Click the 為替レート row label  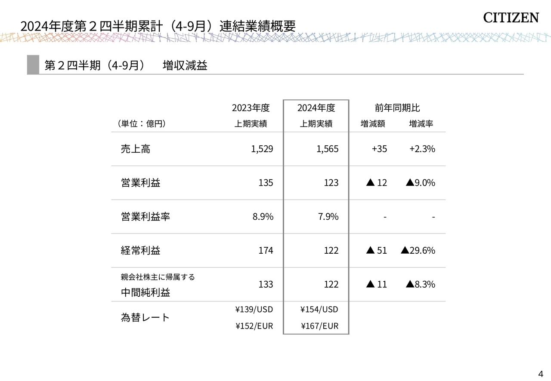coord(145,318)
